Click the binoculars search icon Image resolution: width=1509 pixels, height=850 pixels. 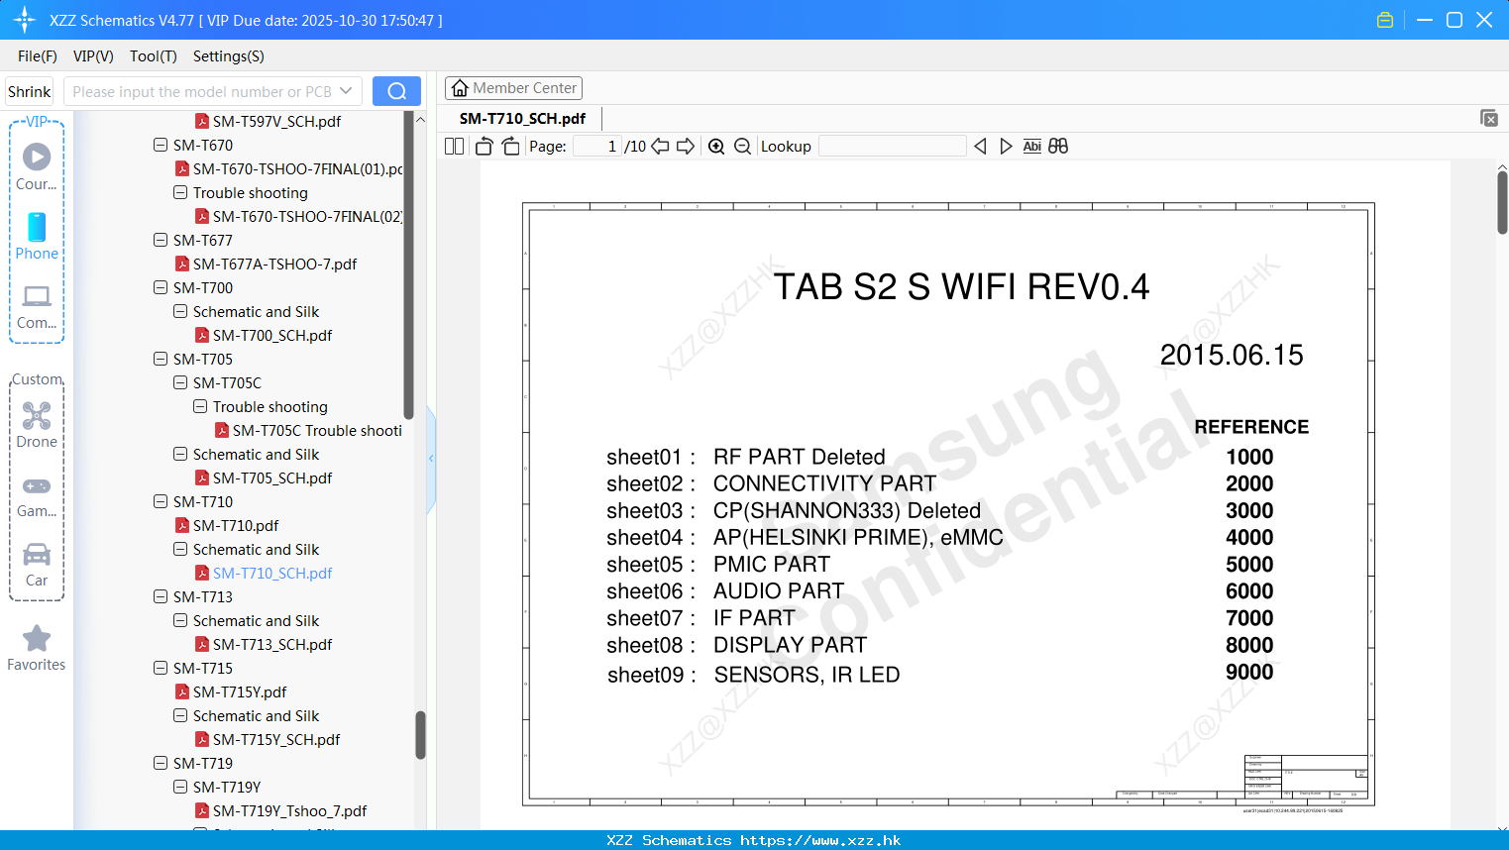tap(1058, 147)
